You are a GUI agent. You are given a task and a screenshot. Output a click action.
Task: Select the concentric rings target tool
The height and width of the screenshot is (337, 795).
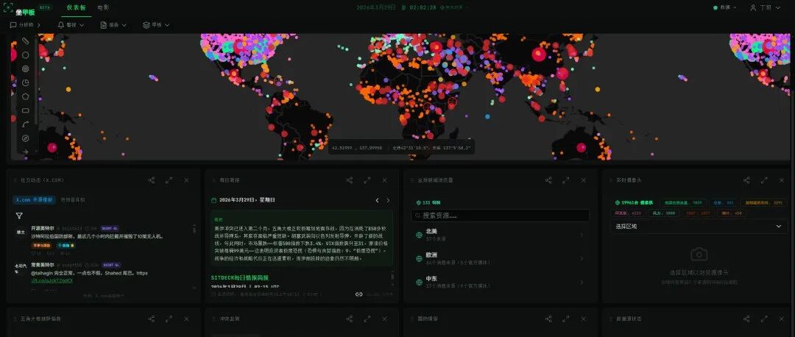pyautogui.click(x=25, y=68)
